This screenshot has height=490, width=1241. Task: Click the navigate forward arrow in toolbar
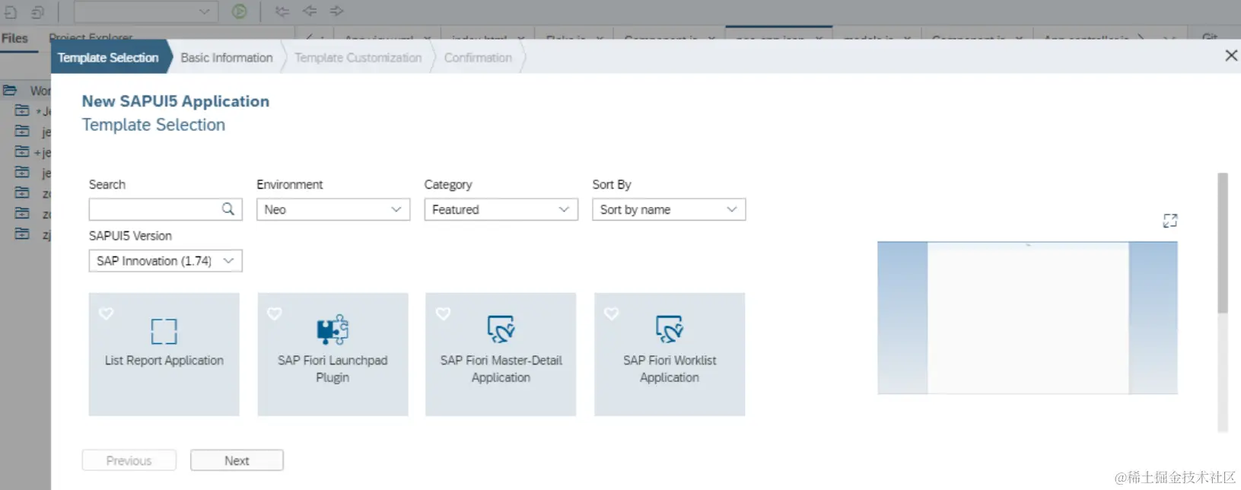click(336, 11)
